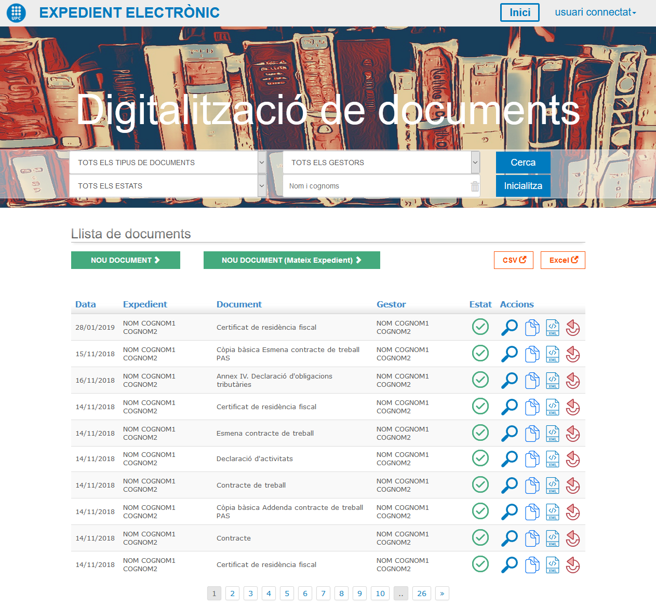The image size is (656, 607).
Task: Open the usuari connectat menu
Action: 595,12
